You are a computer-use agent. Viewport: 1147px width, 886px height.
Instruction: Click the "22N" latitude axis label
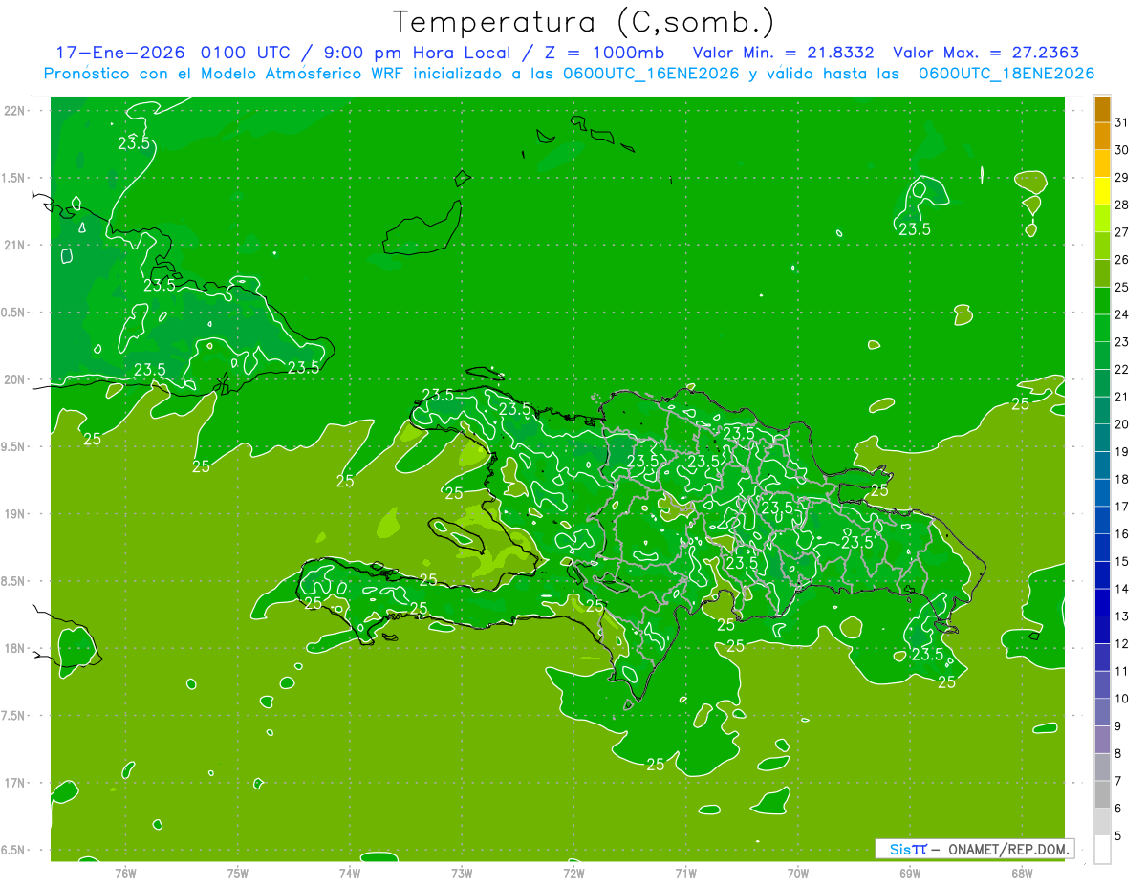point(15,111)
